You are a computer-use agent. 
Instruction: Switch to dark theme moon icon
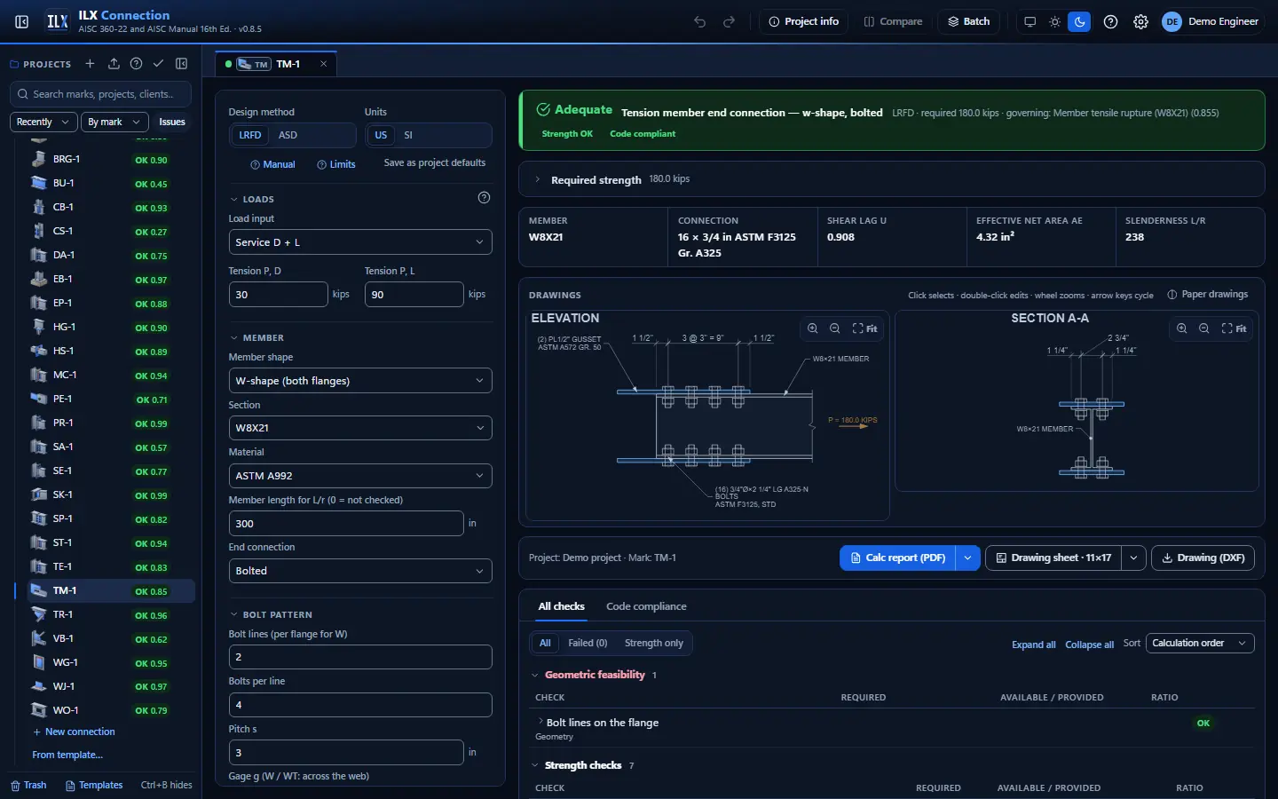1079,21
